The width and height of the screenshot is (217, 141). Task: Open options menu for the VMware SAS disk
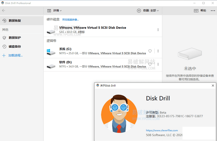point(158,30)
